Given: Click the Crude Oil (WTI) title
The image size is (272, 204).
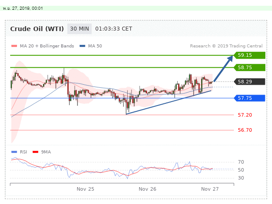Looking at the screenshot, I should 37,29.
